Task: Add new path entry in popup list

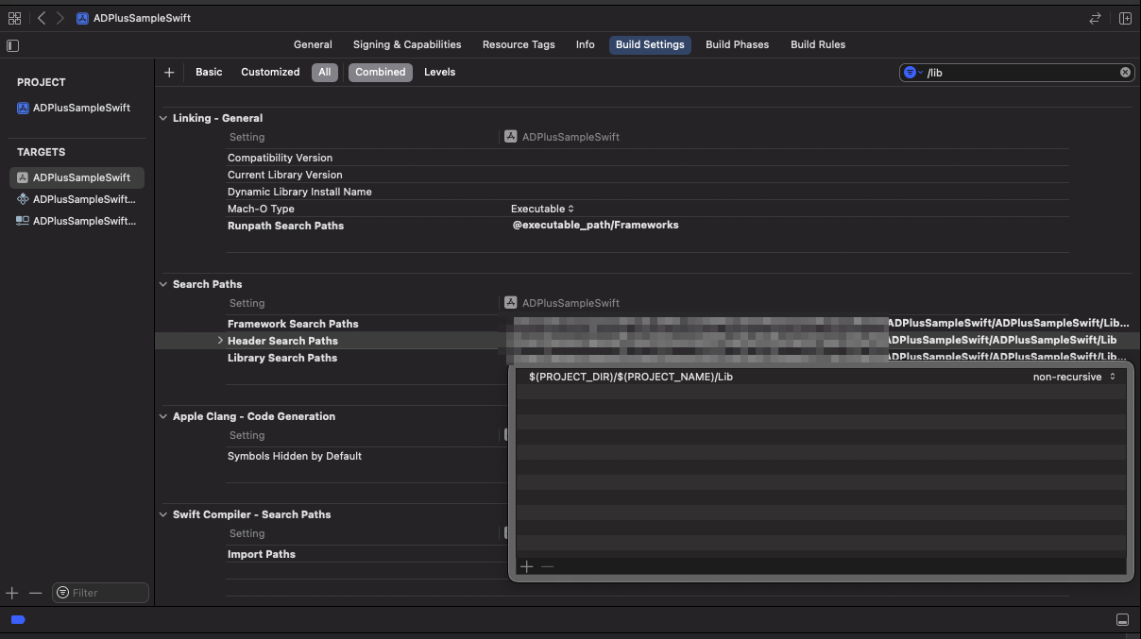Action: [x=527, y=566]
